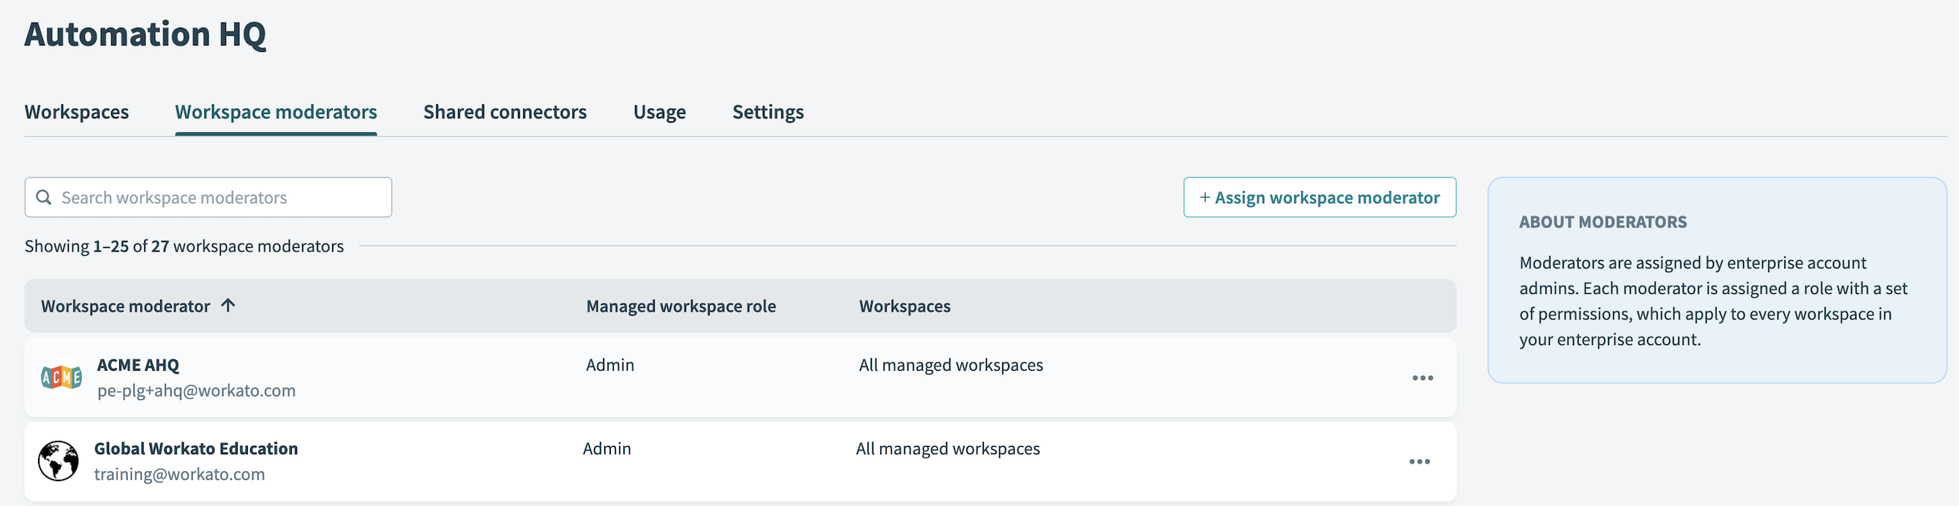Viewport: 1959px width, 506px height.
Task: Click the magnifying glass search icon
Action: (x=44, y=197)
